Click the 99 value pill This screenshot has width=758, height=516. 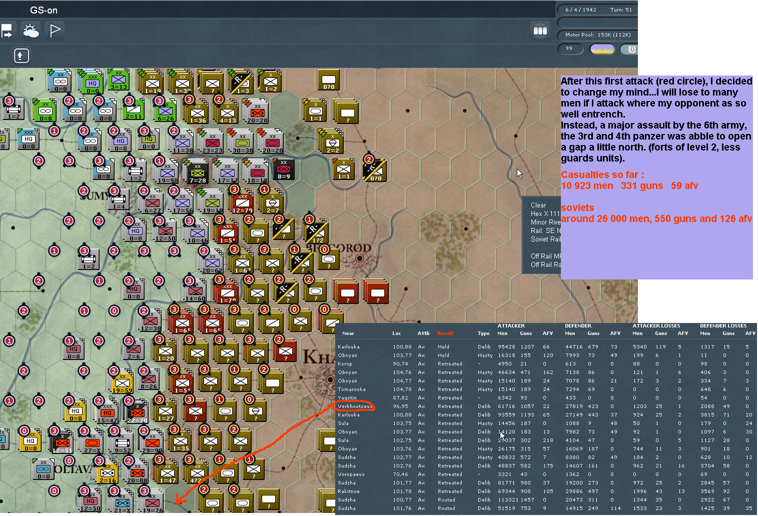click(x=570, y=48)
